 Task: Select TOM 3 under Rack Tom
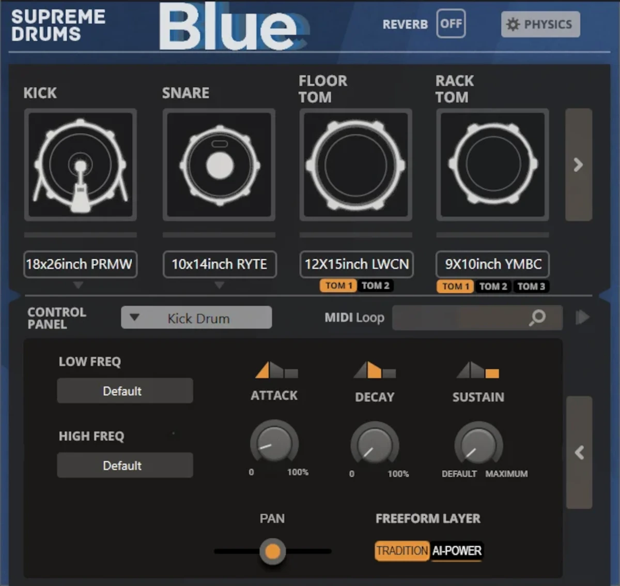pyautogui.click(x=531, y=287)
